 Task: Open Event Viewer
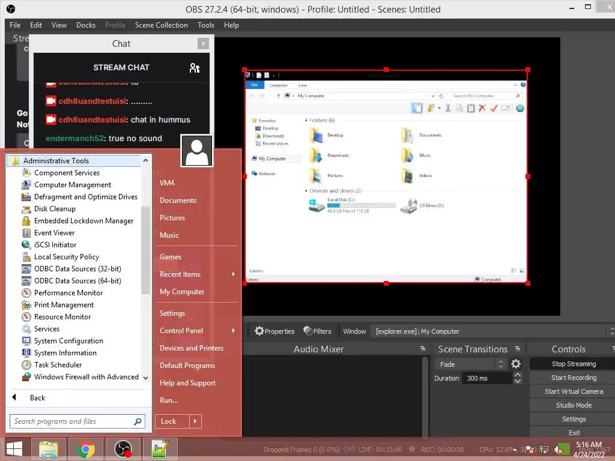coord(48,233)
